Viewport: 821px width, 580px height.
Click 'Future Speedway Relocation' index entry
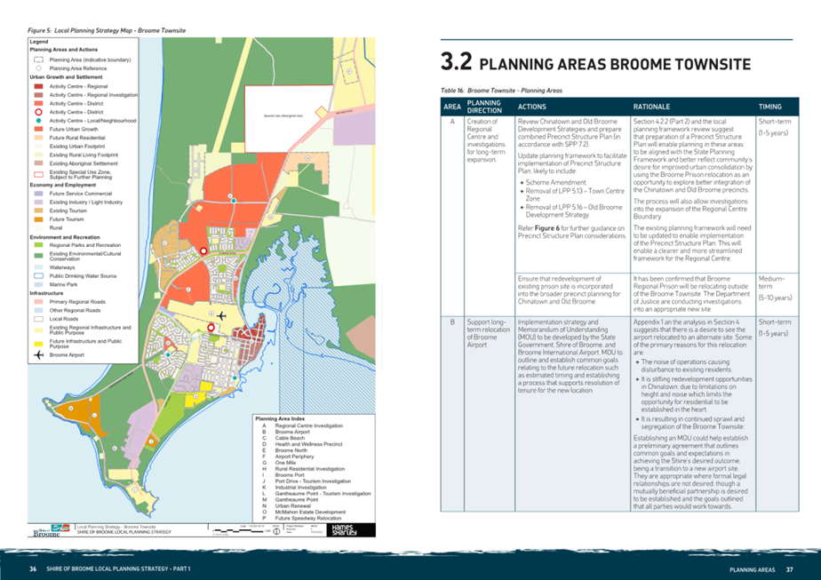click(x=307, y=518)
